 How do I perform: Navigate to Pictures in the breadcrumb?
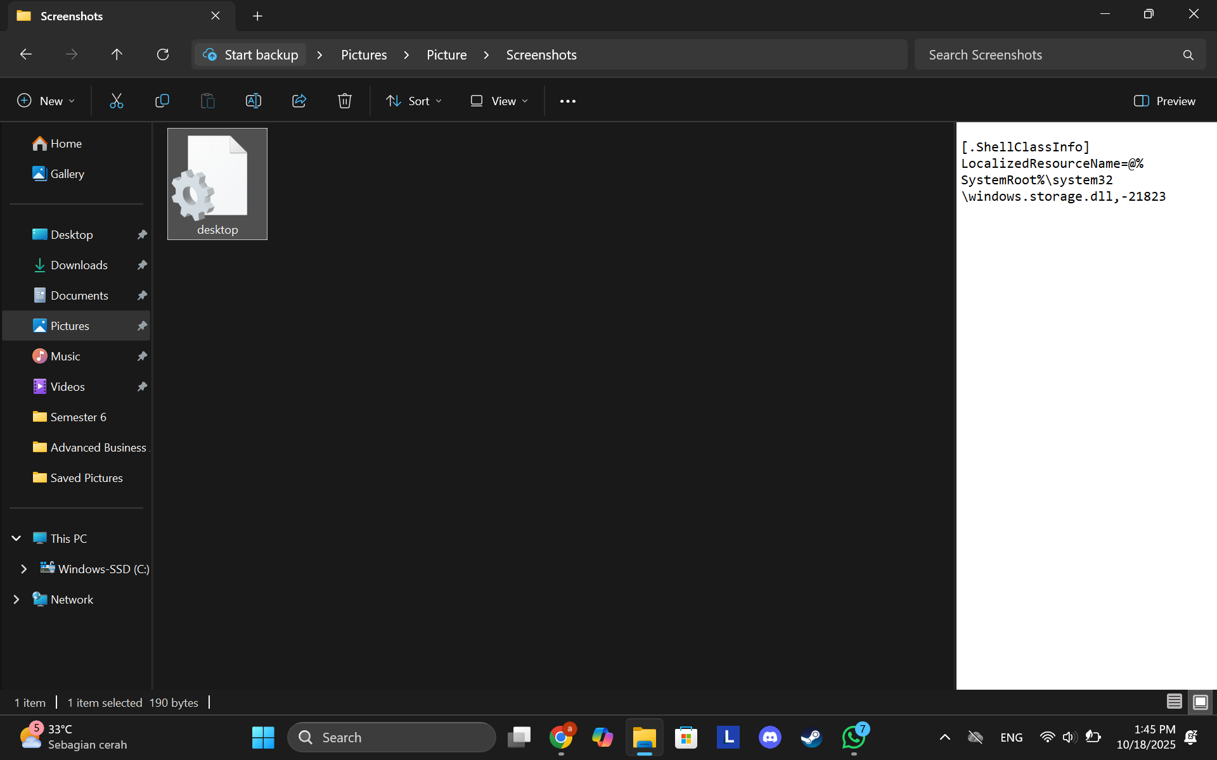point(363,54)
